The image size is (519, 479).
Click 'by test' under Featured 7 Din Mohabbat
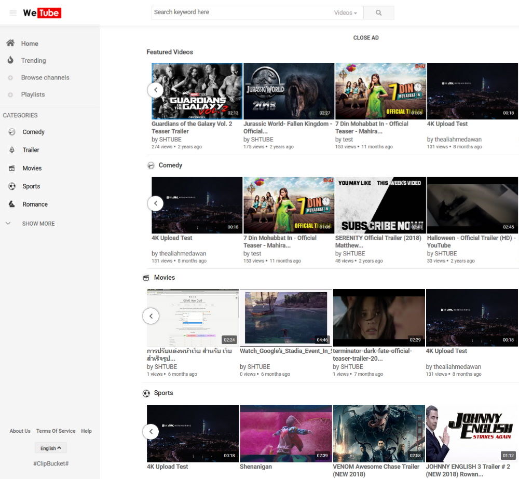pyautogui.click(x=344, y=140)
